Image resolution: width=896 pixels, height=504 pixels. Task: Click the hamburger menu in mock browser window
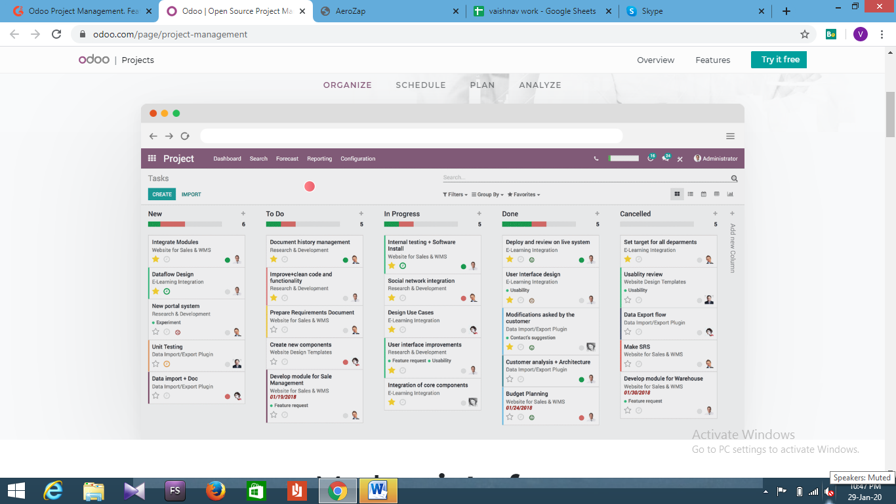pos(730,136)
